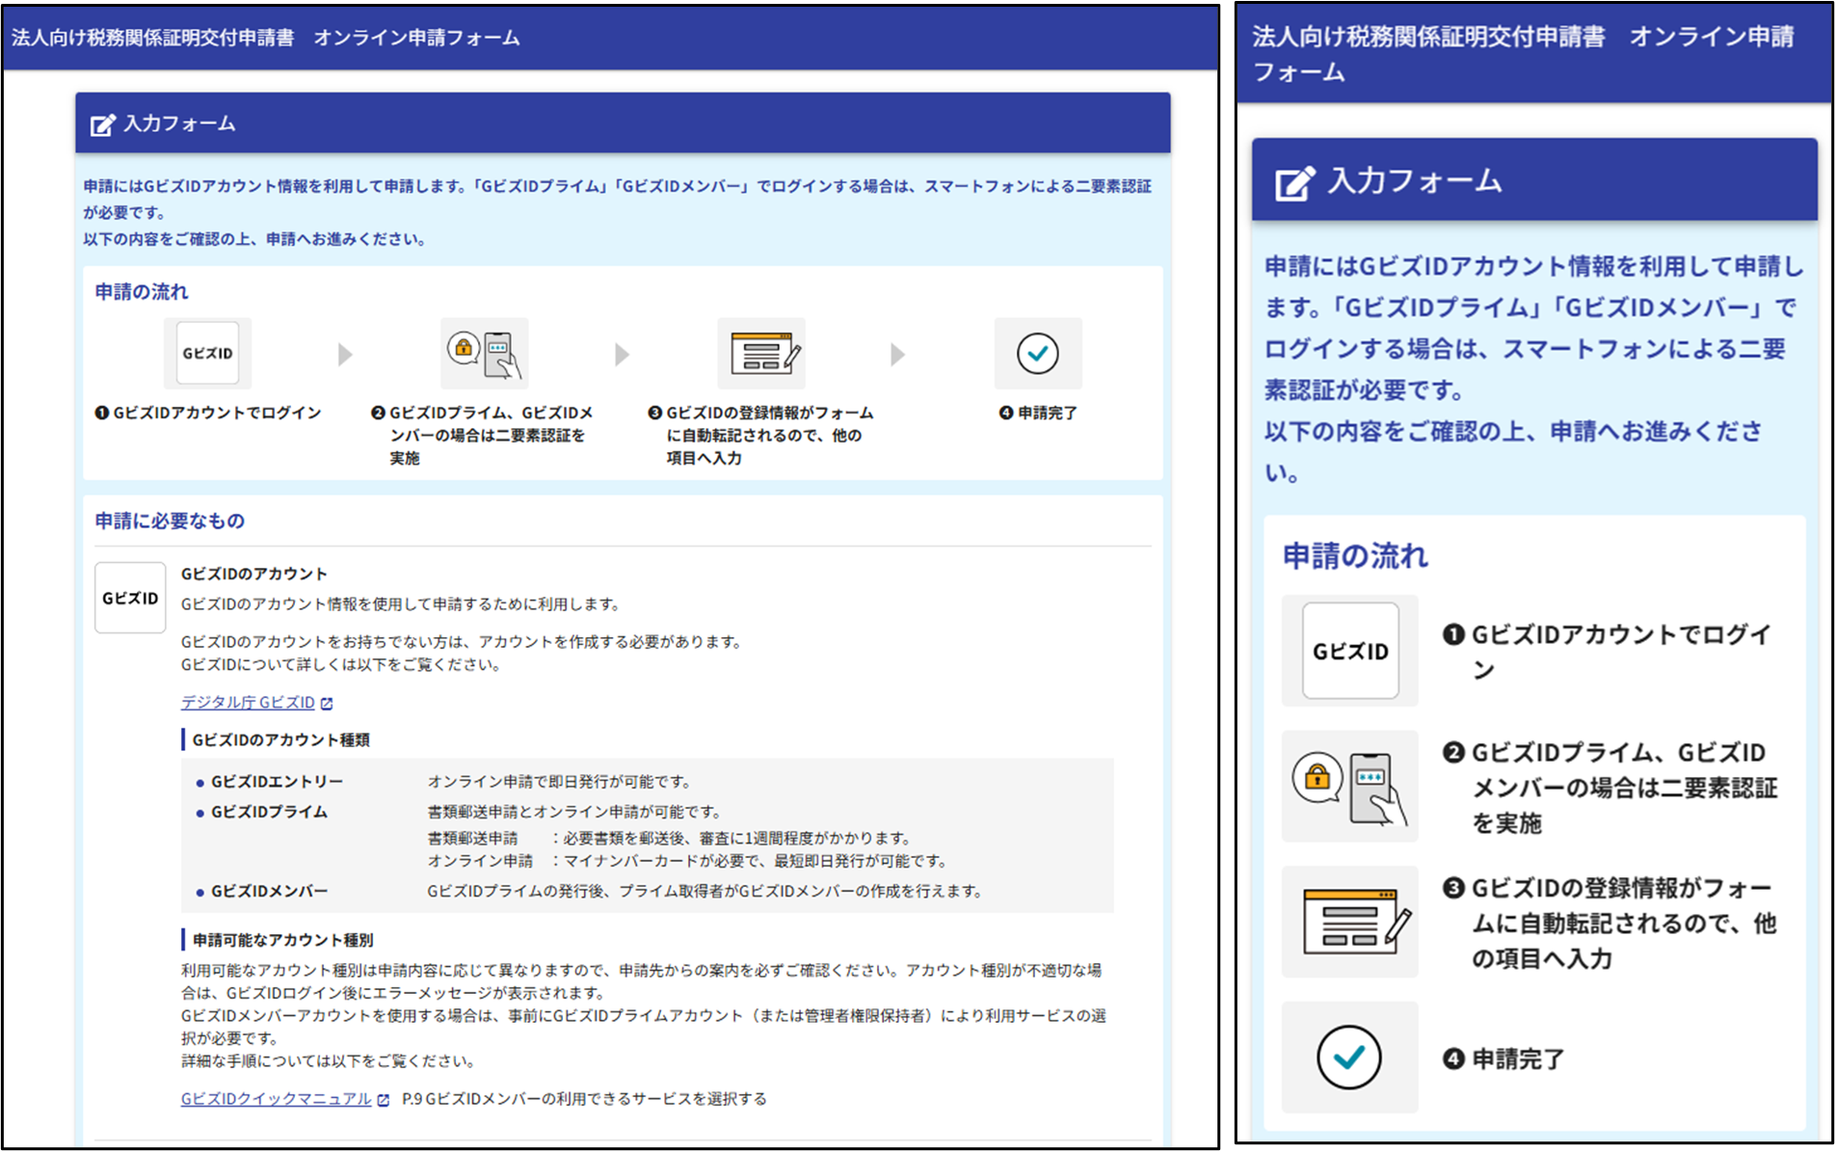Click the text オンライン申請で即日発行が可能です。

(559, 782)
